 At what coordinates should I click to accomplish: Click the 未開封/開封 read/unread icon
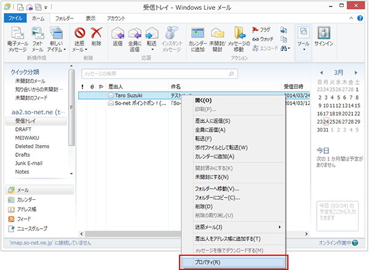coord(218,34)
